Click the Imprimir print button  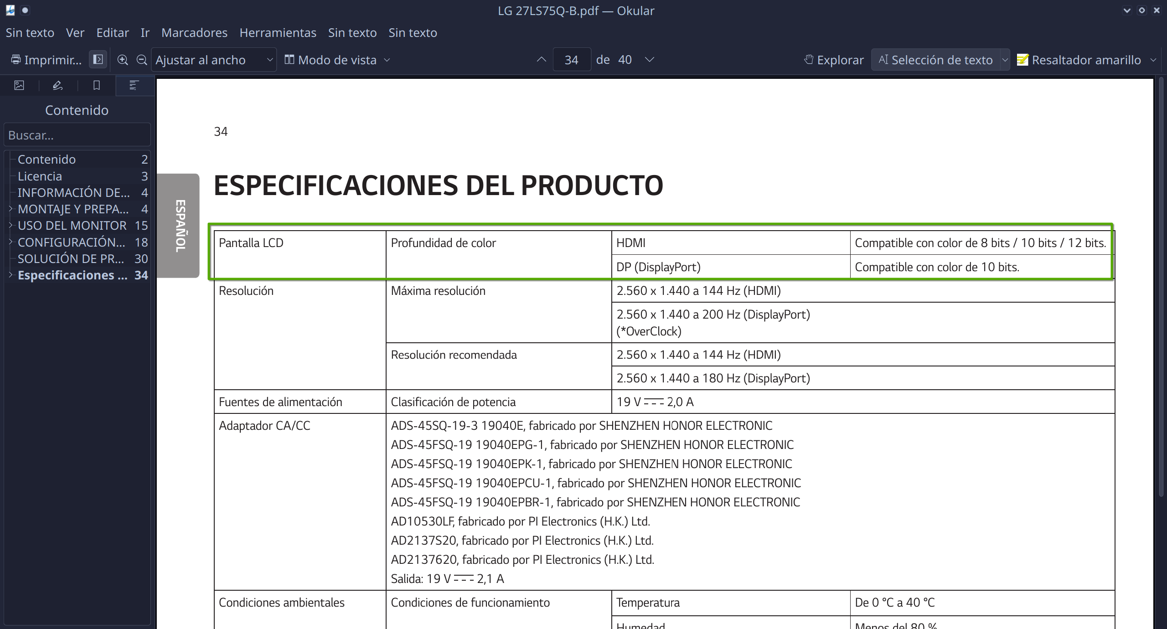46,60
